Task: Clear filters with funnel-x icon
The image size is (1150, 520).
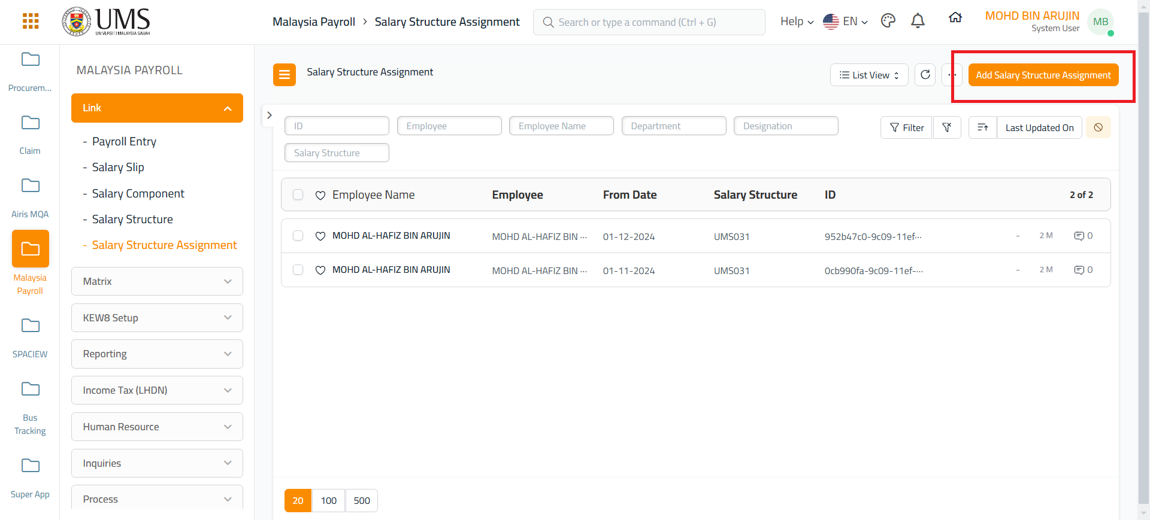Action: coord(947,127)
